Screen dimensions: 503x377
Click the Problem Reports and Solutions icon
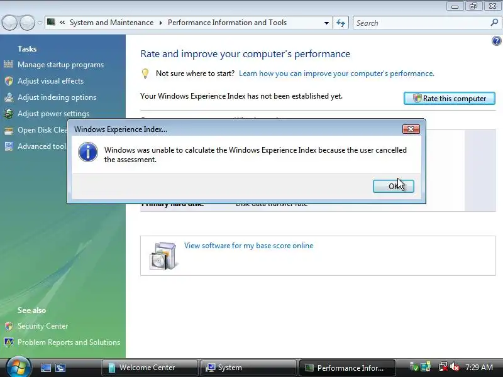click(9, 342)
